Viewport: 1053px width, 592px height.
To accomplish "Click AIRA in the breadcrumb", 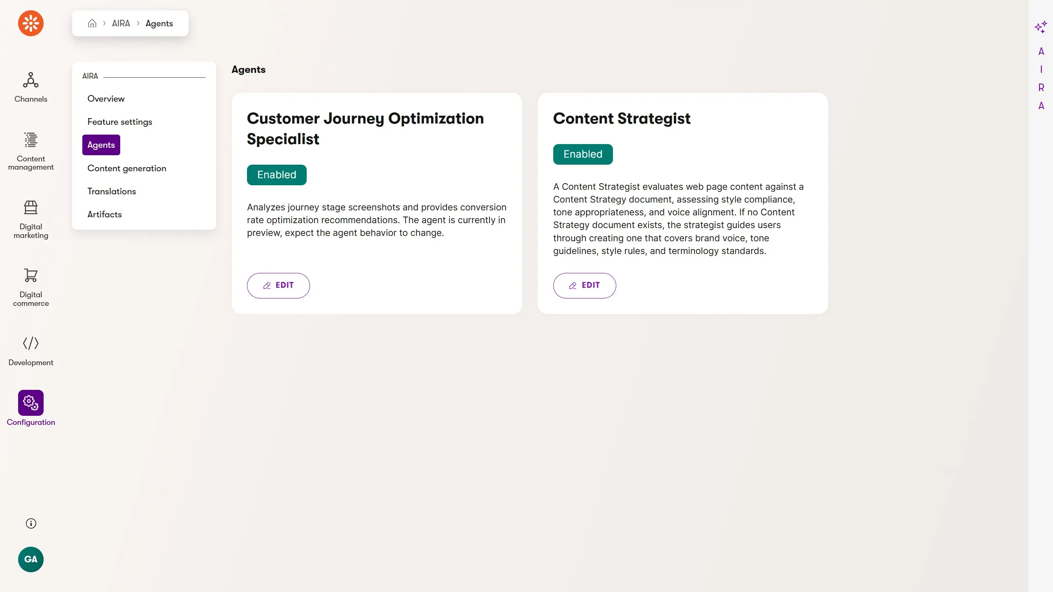I will pos(121,23).
